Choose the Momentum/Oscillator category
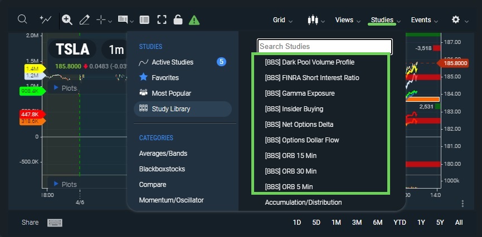Image resolution: width=482 pixels, height=237 pixels. (x=171, y=200)
